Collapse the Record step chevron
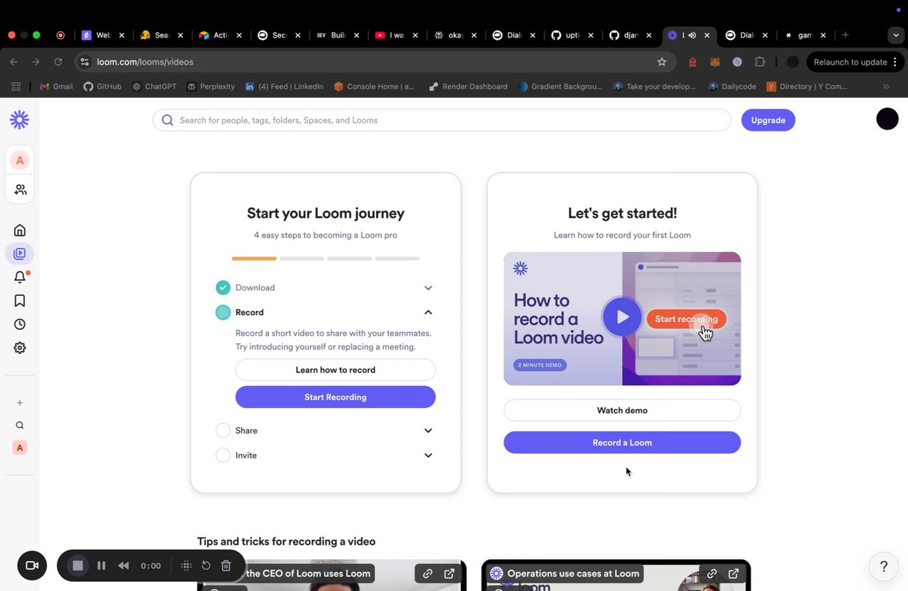Screen dimensions: 908x591 coord(428,312)
